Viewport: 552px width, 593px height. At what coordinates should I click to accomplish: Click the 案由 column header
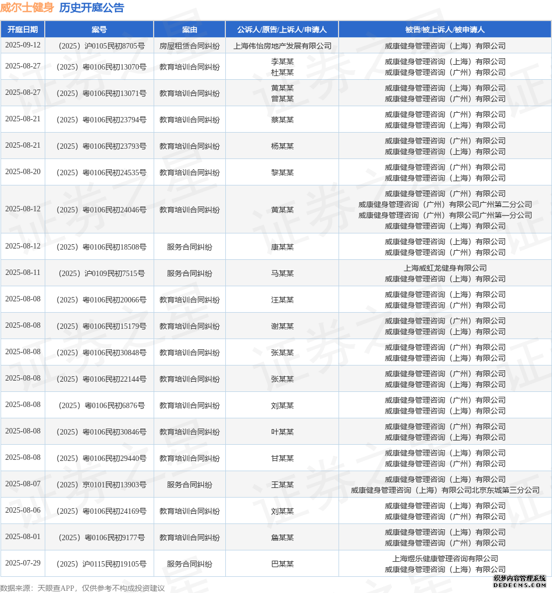pos(189,30)
